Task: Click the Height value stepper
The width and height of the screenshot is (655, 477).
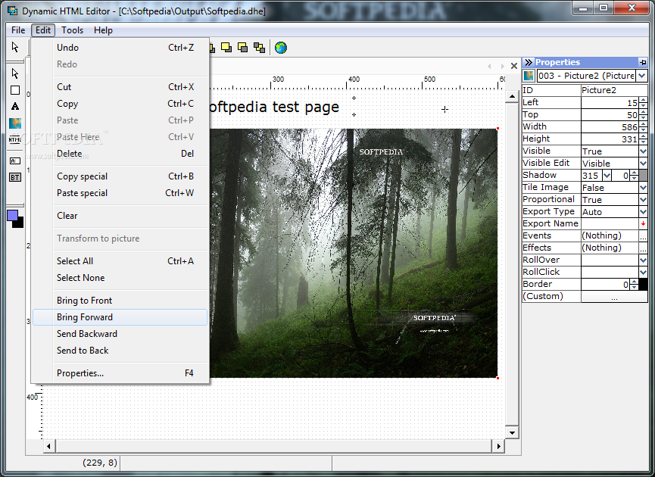Action: (644, 139)
